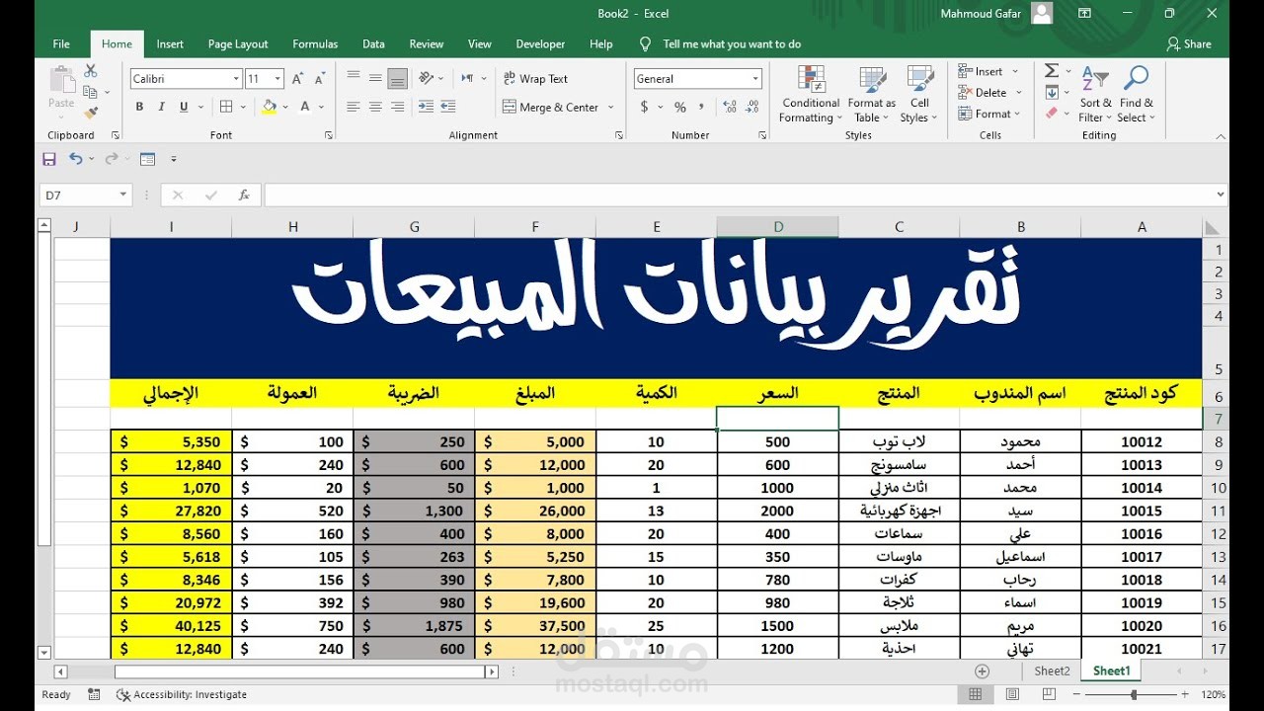
Task: Open Sort & Filter menu
Action: pos(1095,95)
